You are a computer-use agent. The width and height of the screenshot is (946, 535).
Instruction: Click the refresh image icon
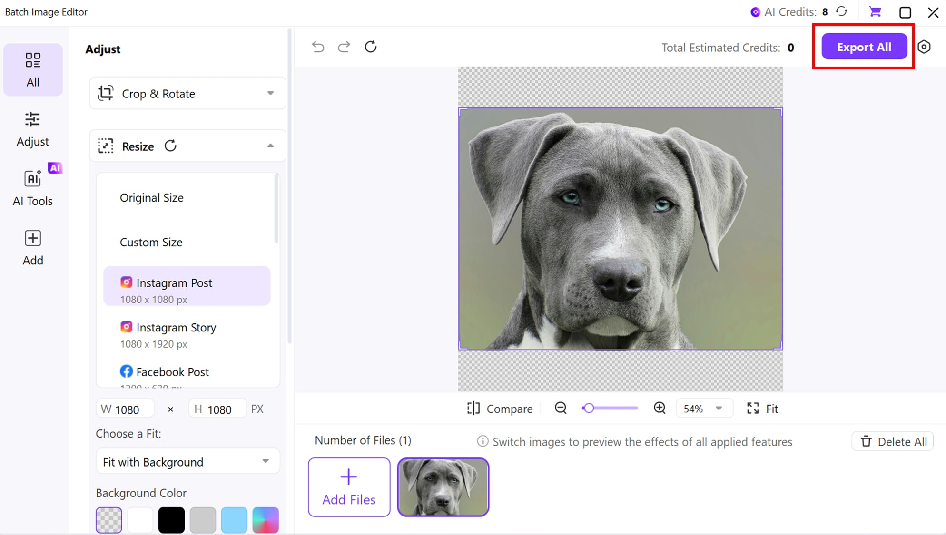[x=371, y=47]
